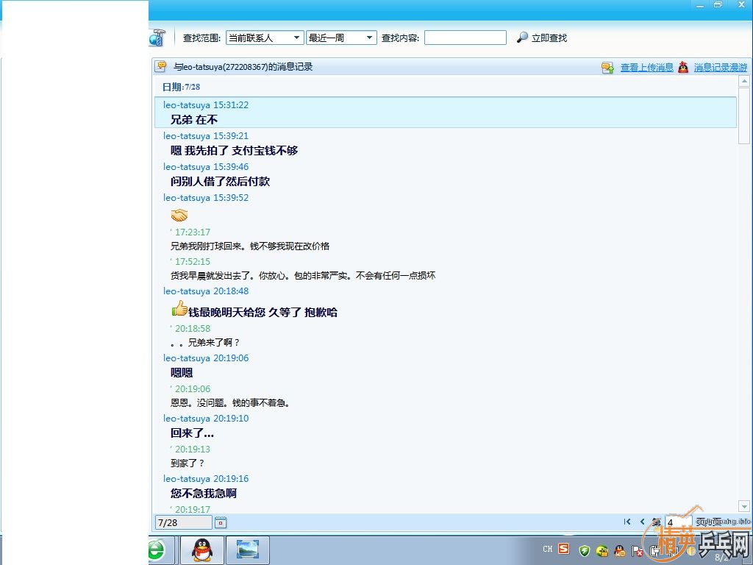Select the message 钱最晚明天给您 久等了 抱歉哈
753x565 pixels.
[x=263, y=312]
